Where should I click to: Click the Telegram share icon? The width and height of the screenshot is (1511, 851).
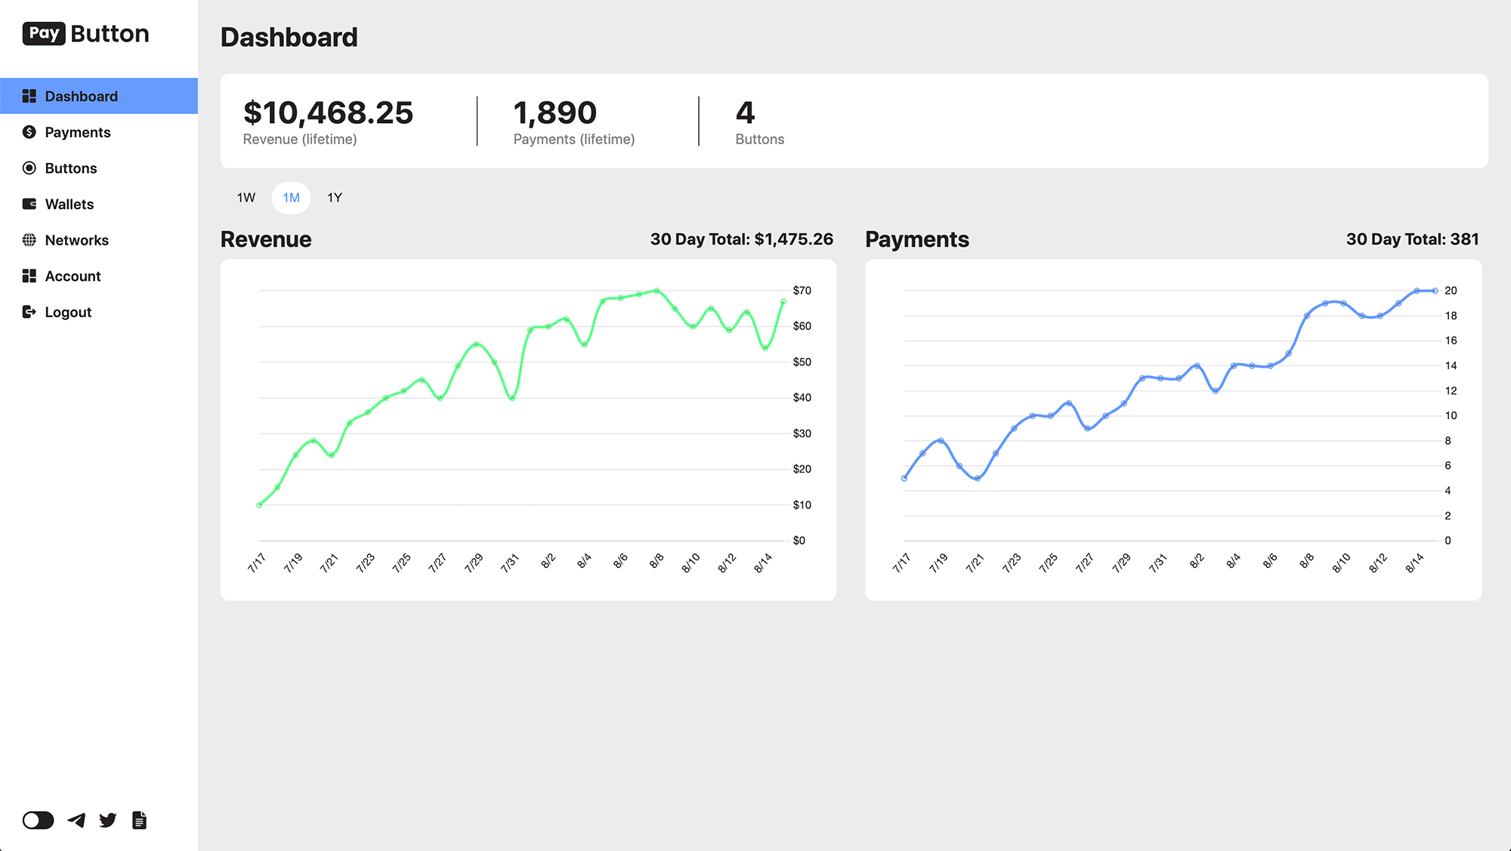point(77,820)
